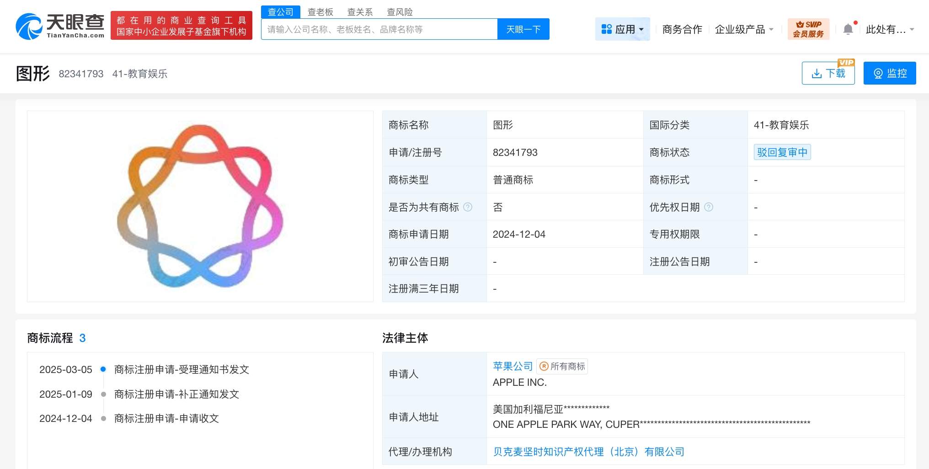Click the 所有商标 registered badge

562,366
